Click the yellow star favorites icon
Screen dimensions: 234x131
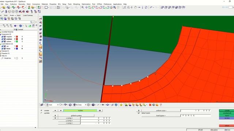coord(121,105)
